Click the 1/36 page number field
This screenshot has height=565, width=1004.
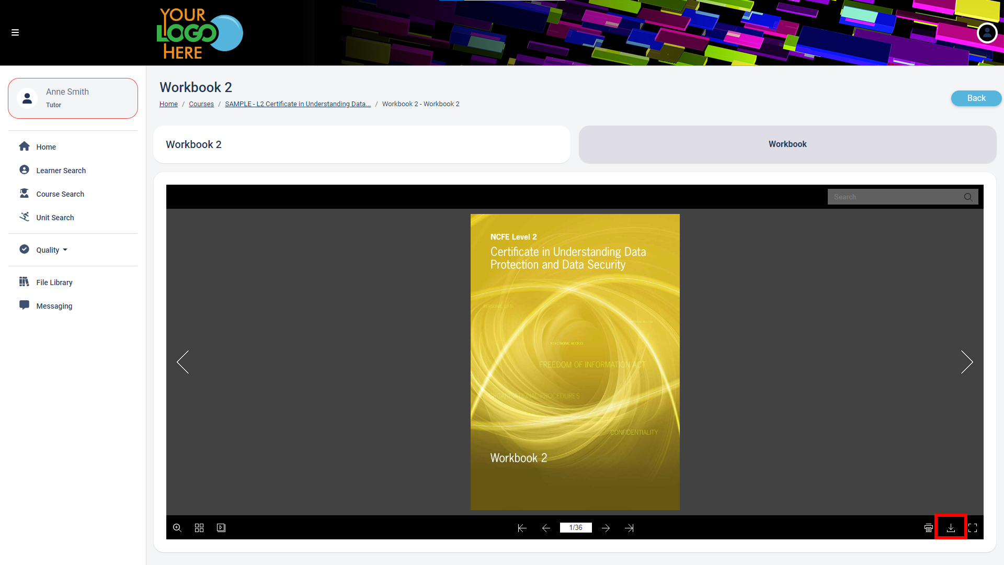point(576,528)
